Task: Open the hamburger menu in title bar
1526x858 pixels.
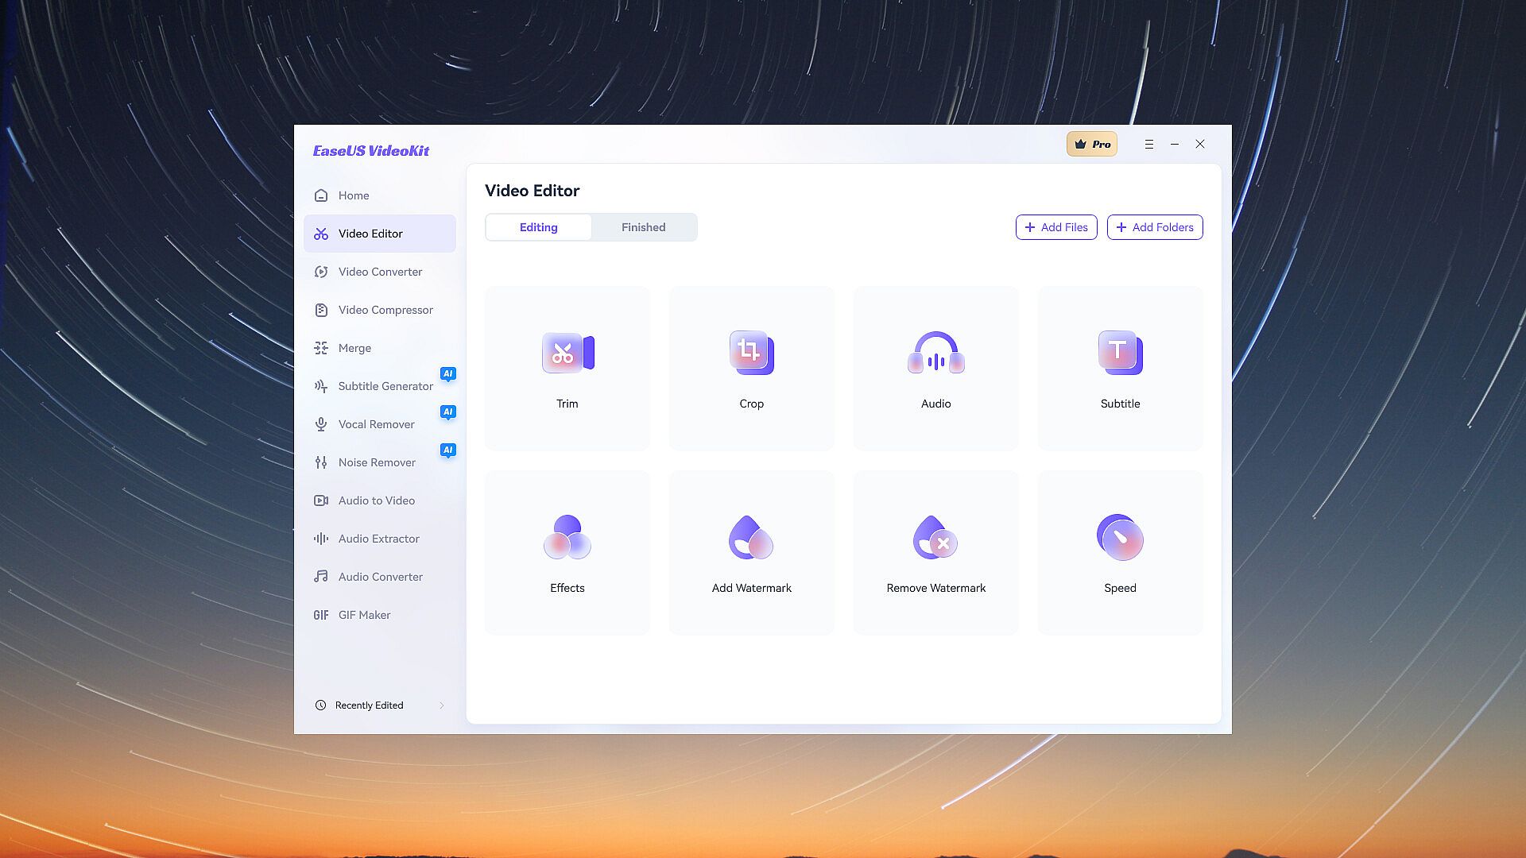Action: [x=1148, y=145]
